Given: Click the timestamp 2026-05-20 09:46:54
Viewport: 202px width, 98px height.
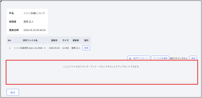Looking at the screenshot, I should (x=35, y=30).
